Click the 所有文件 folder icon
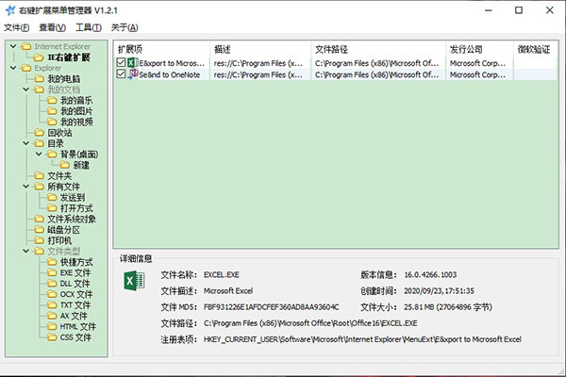The width and height of the screenshot is (566, 377). click(x=39, y=187)
